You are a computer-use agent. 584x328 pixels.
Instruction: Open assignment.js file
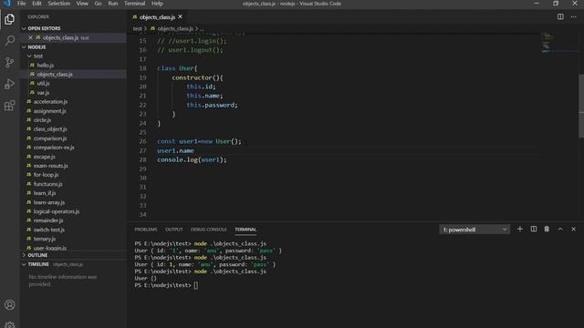click(49, 111)
